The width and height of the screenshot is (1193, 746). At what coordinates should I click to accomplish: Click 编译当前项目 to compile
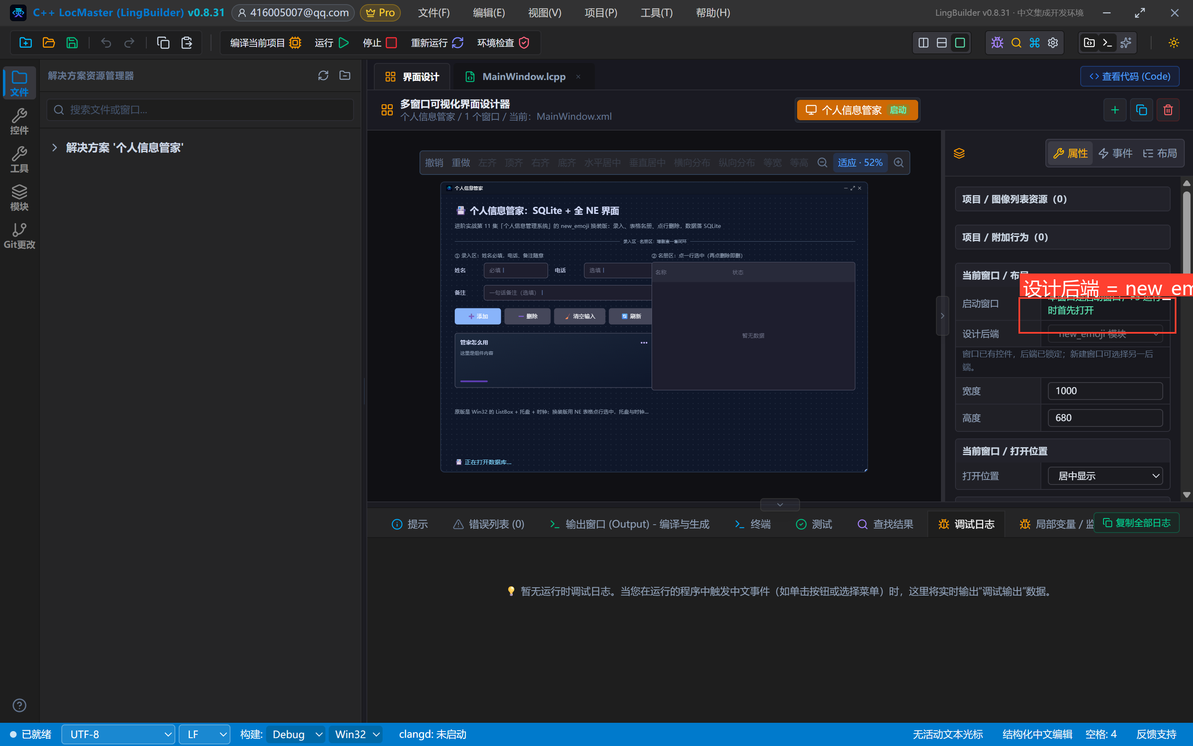(x=265, y=43)
